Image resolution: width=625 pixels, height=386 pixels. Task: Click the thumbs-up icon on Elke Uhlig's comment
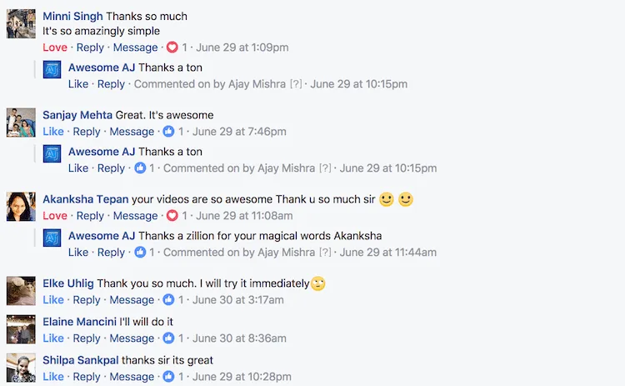pos(168,300)
